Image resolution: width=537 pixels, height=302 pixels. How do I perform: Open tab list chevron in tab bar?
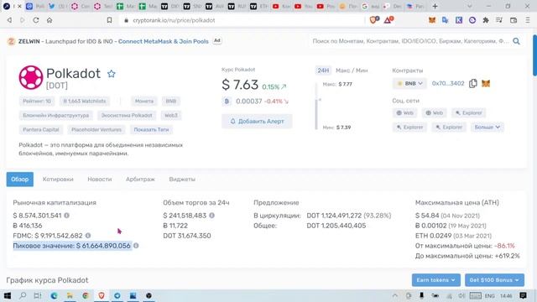point(470,6)
